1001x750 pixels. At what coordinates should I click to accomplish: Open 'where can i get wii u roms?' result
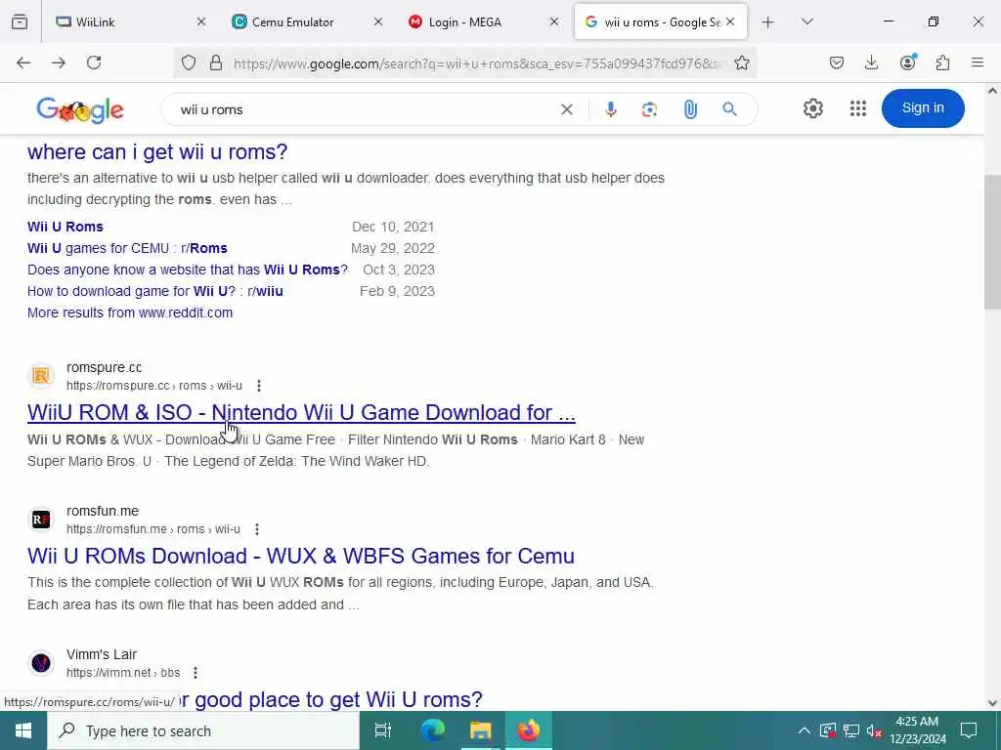click(x=157, y=151)
